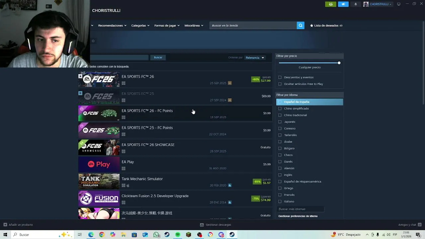Switch to Big Picture mode monitor icon
Screen dimensions: 425x239
click(x=399, y=4)
